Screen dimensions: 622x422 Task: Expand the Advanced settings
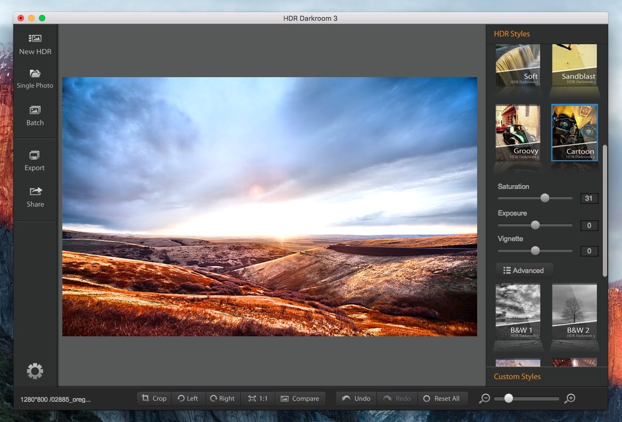tap(524, 270)
